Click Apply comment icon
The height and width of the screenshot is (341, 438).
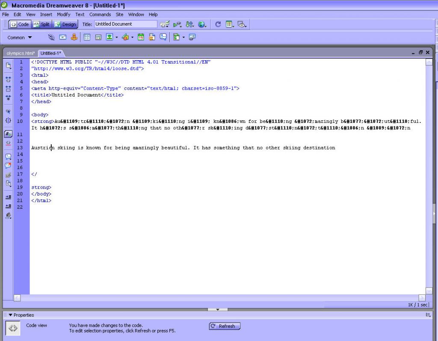coord(8,157)
